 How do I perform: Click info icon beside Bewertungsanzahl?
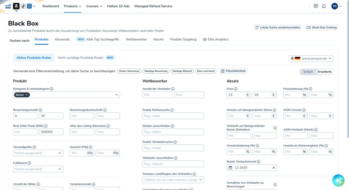[41, 110]
